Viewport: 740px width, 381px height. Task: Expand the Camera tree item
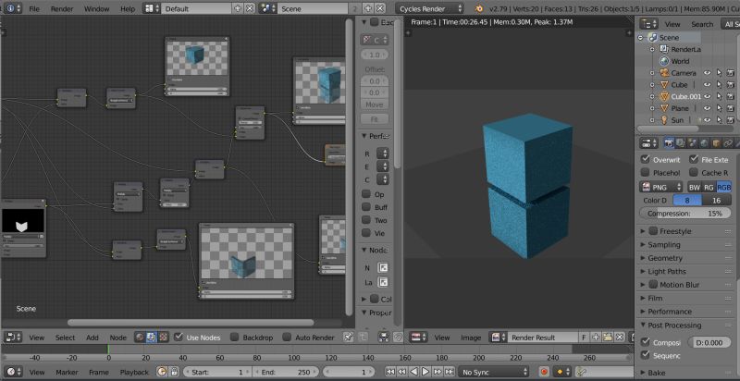[652, 73]
